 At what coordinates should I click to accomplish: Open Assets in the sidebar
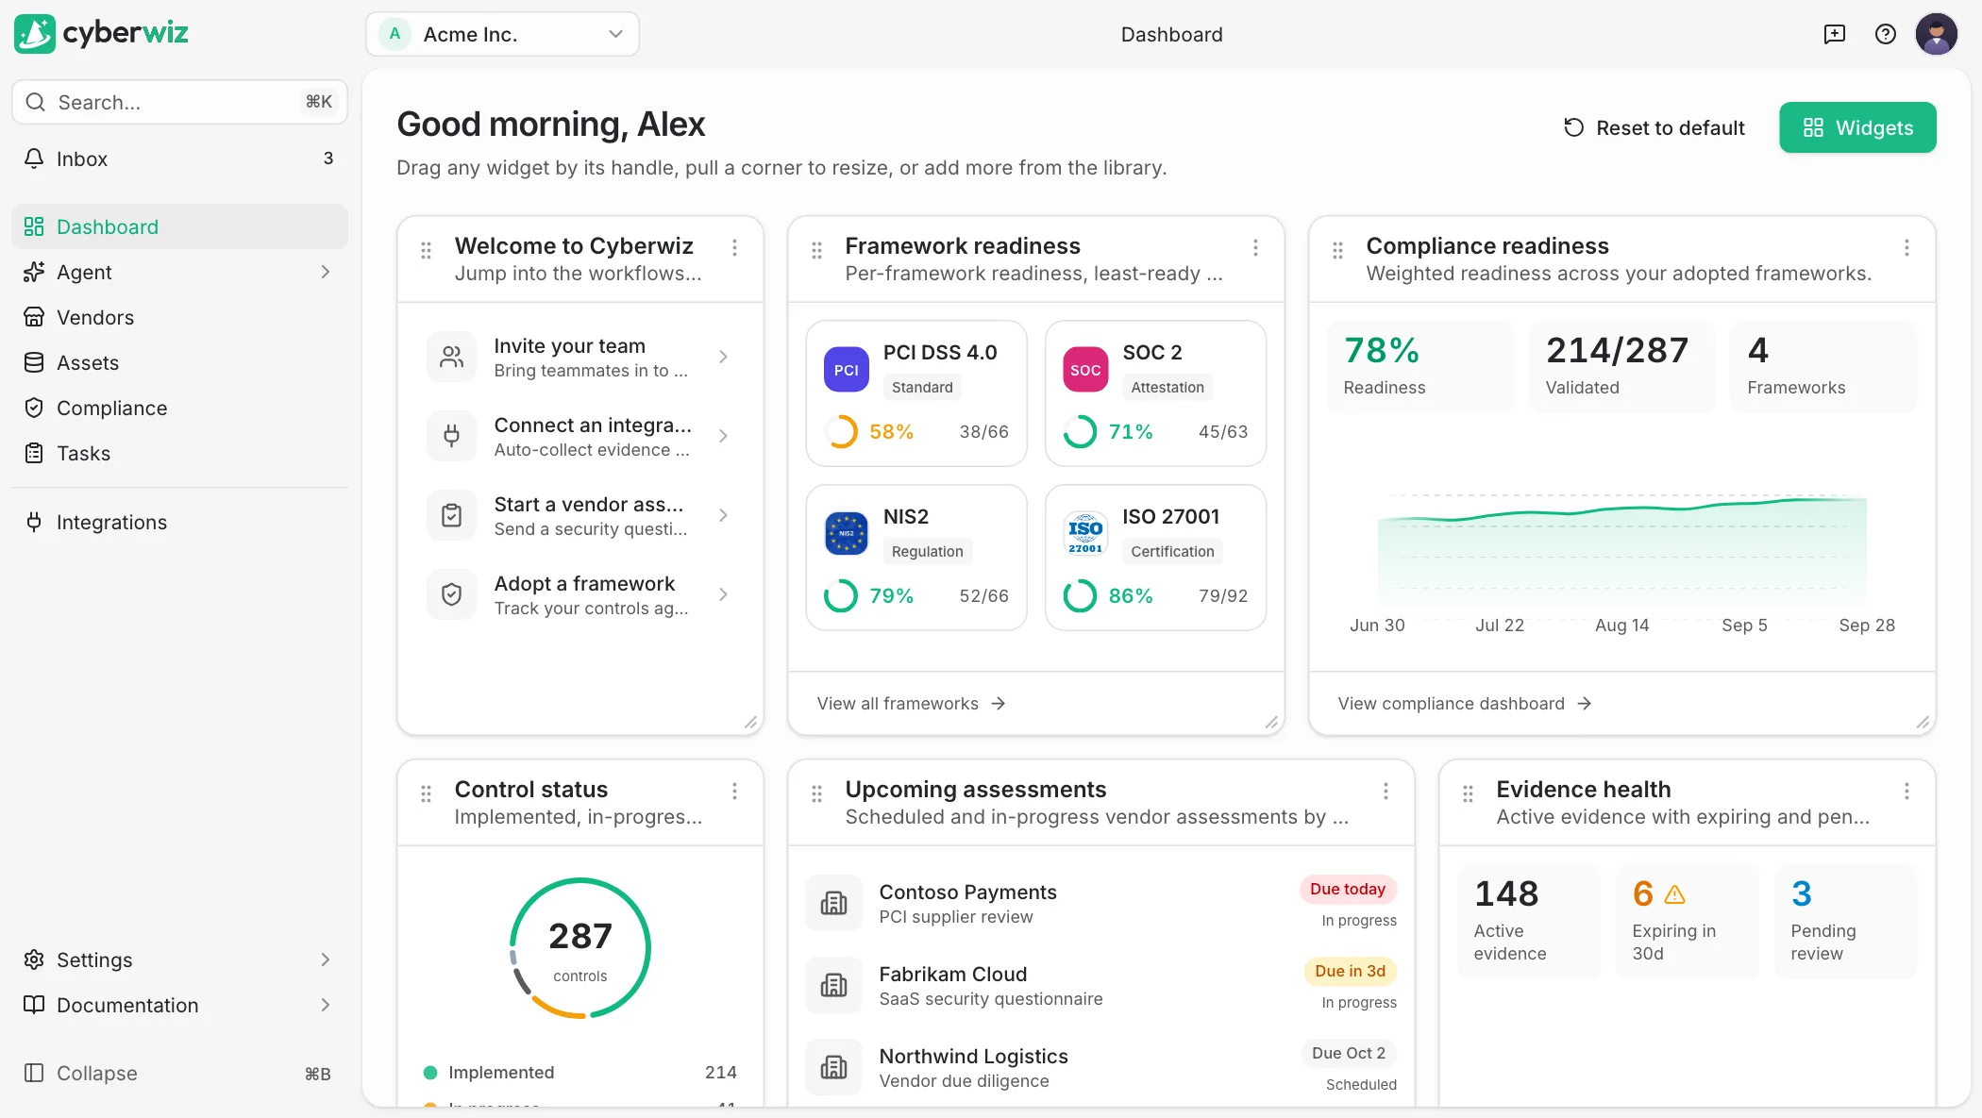[179, 363]
